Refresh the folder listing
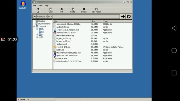 (129, 17)
